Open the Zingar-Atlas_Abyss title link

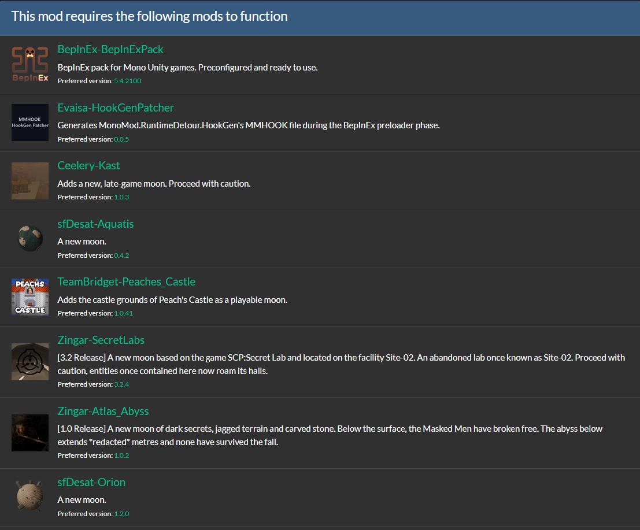click(103, 412)
